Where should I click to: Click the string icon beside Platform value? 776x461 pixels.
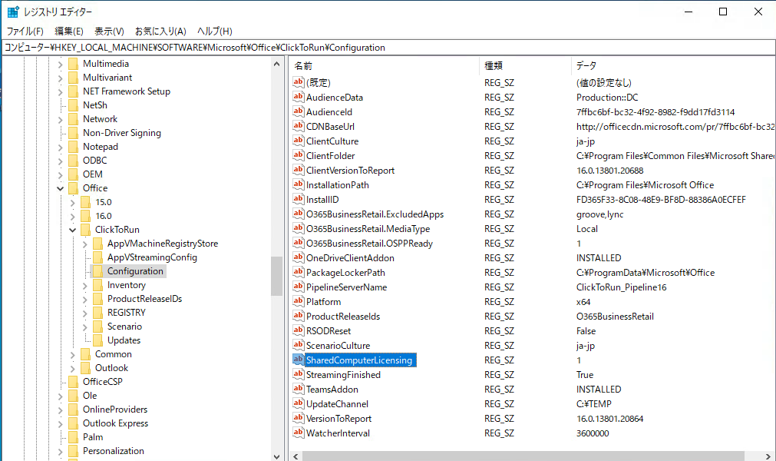298,301
